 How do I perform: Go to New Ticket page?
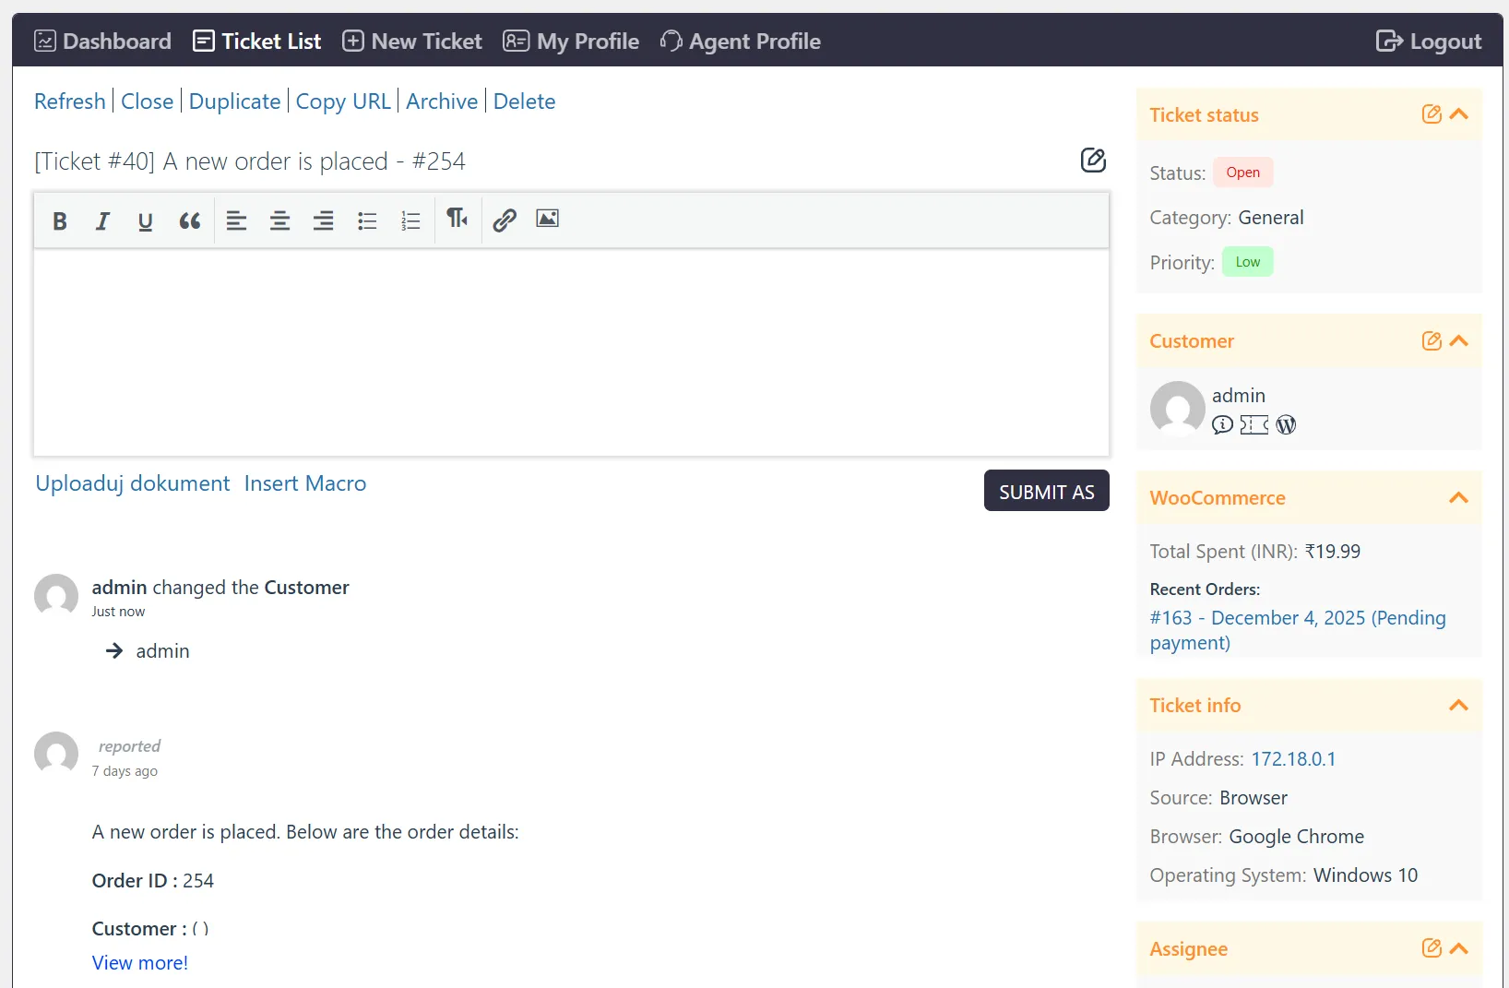pos(412,42)
